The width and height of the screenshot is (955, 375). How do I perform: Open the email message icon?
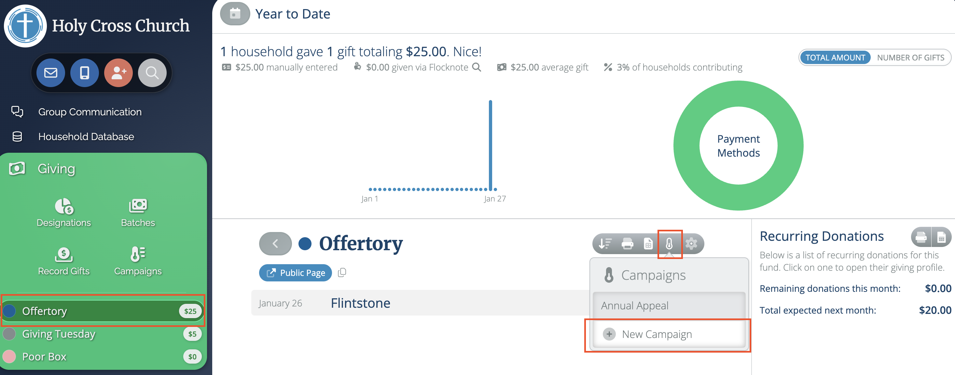pos(50,72)
